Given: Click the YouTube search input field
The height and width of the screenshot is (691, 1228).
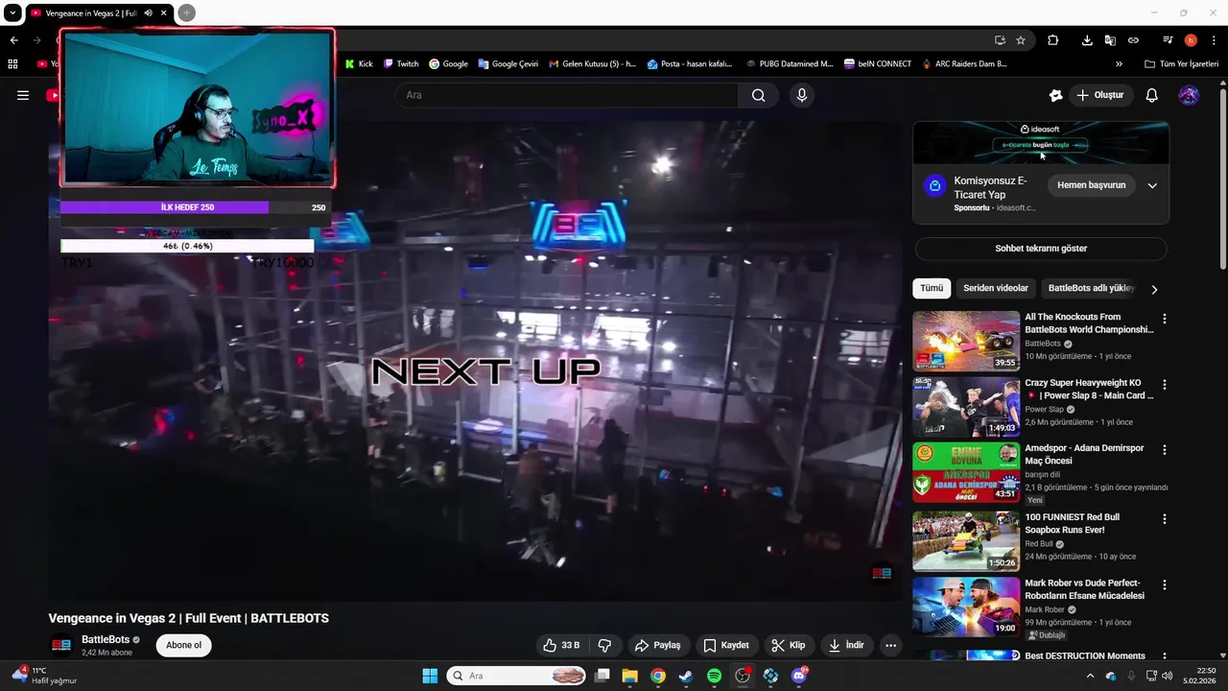Looking at the screenshot, I should [566, 95].
